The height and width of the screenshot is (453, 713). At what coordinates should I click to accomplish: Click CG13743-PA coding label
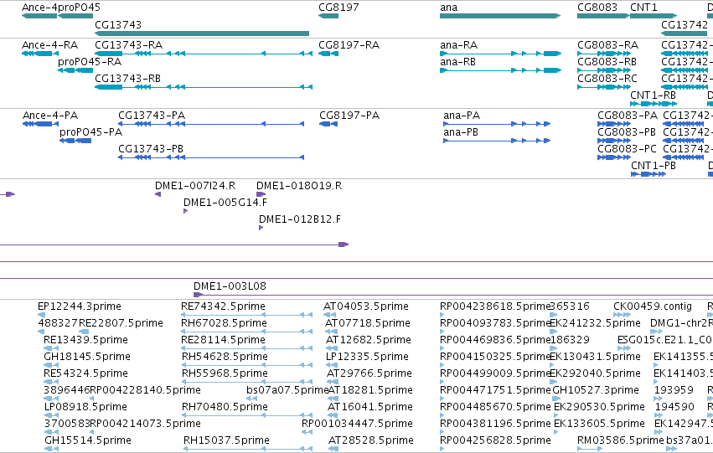(x=152, y=116)
